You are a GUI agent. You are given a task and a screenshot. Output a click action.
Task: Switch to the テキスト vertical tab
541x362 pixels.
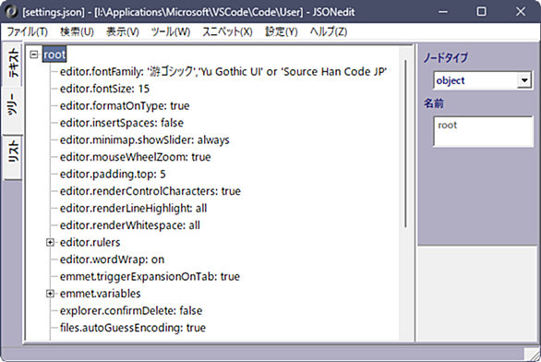click(13, 64)
